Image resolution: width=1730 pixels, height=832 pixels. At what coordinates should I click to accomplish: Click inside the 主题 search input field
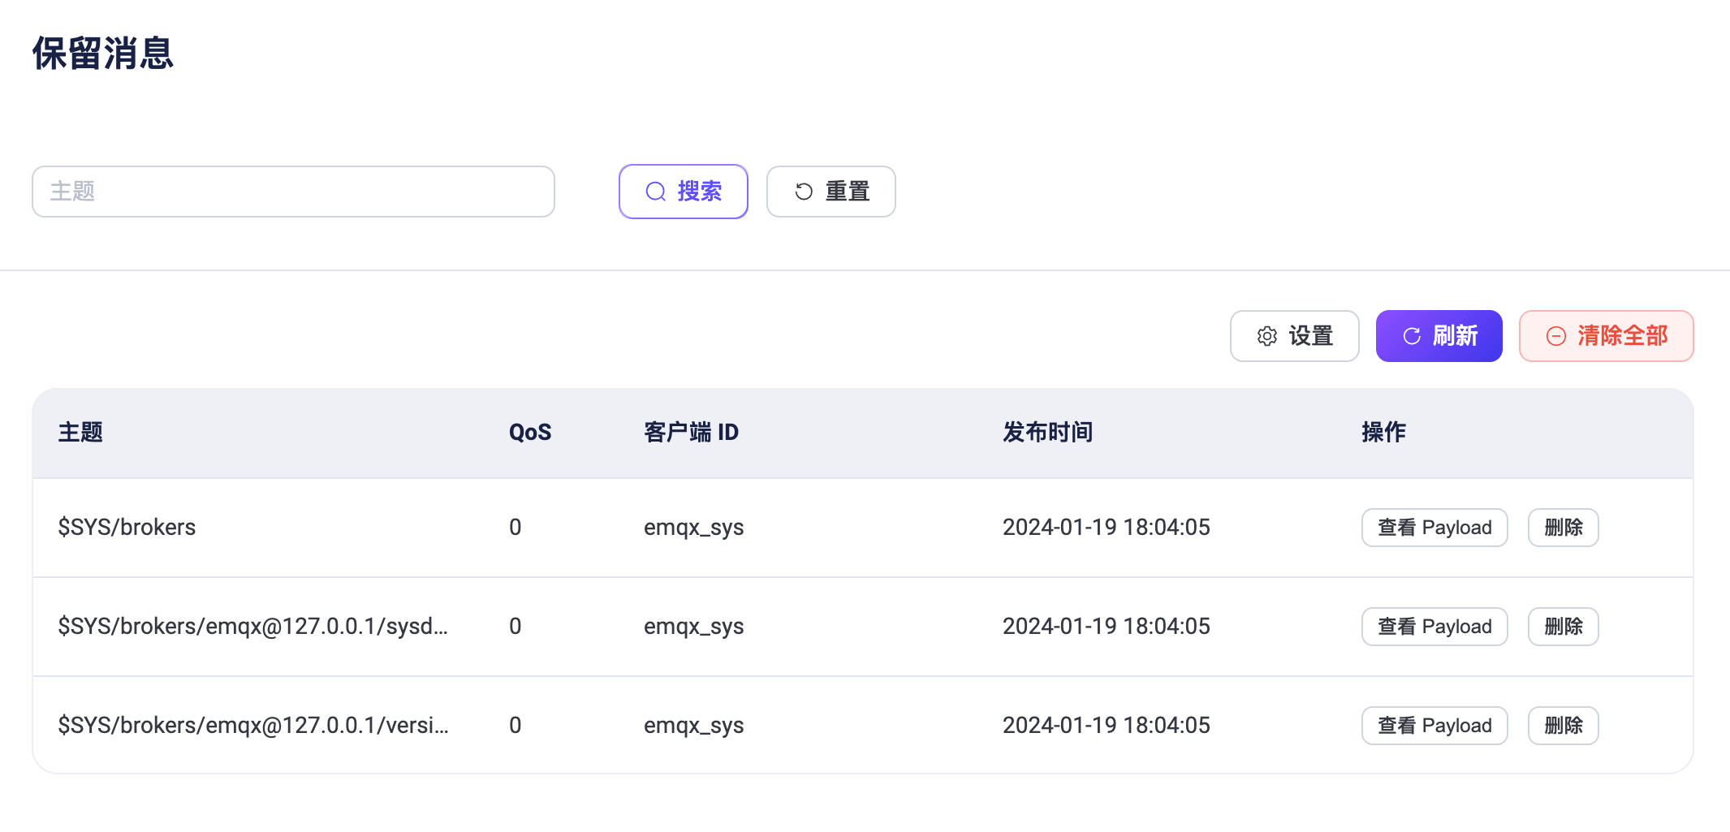pyautogui.click(x=292, y=191)
